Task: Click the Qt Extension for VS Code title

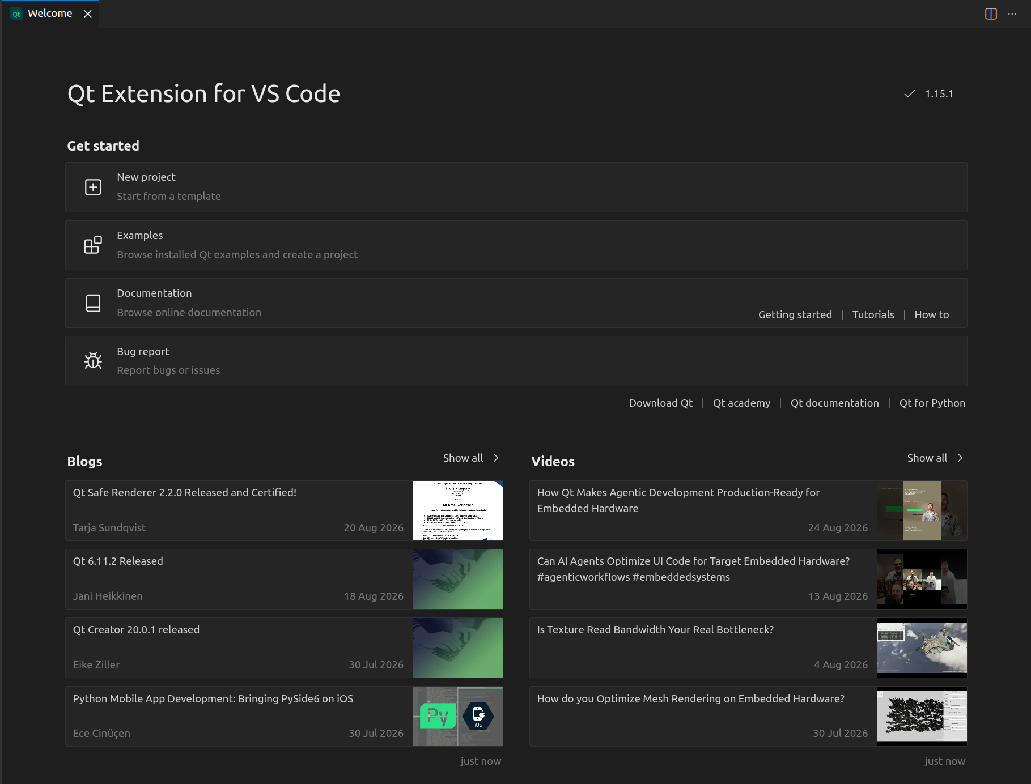Action: tap(204, 94)
